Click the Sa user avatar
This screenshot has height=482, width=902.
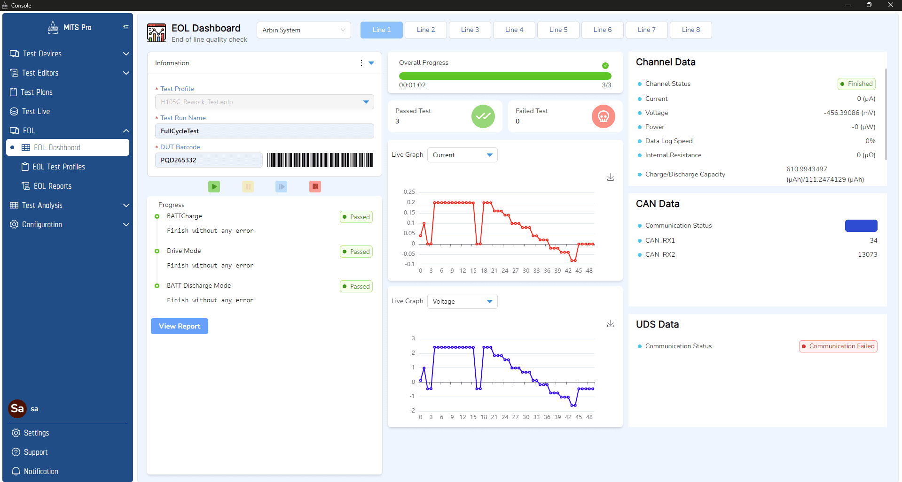pyautogui.click(x=17, y=408)
